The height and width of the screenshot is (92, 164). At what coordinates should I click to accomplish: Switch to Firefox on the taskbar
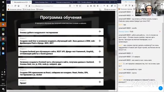pos(3,39)
